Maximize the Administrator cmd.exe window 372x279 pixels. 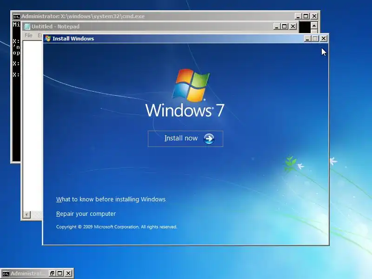pyautogui.click(x=306, y=16)
